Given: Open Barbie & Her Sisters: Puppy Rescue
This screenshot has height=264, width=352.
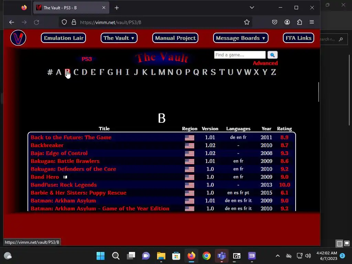Looking at the screenshot, I should (79, 192).
